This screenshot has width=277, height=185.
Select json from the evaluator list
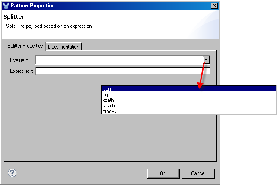pos(189,89)
